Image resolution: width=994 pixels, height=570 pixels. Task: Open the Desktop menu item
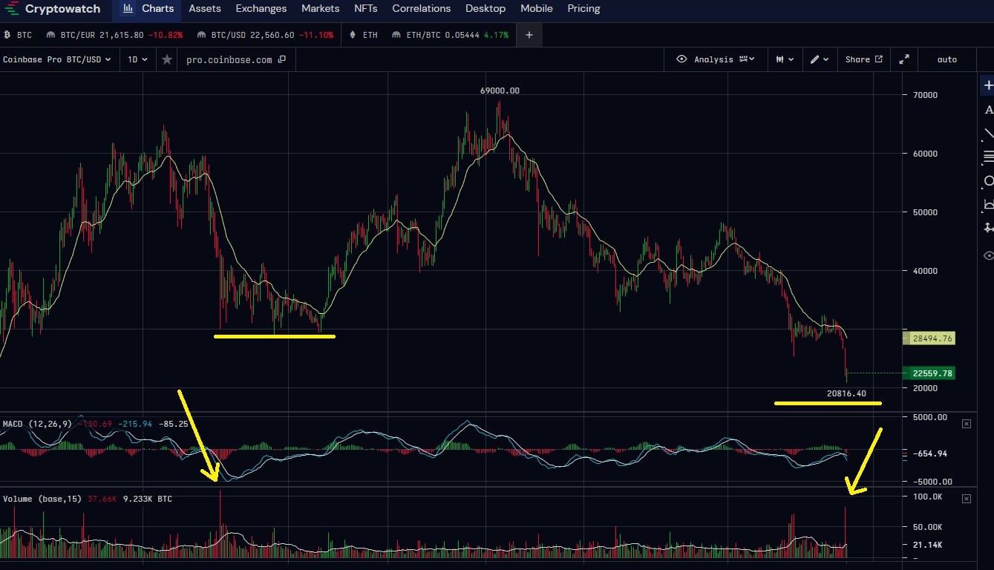click(x=485, y=9)
